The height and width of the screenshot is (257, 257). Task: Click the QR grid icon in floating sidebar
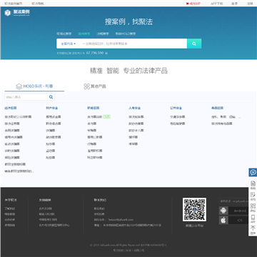pyautogui.click(x=253, y=206)
